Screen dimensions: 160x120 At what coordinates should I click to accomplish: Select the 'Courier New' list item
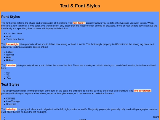14,33
